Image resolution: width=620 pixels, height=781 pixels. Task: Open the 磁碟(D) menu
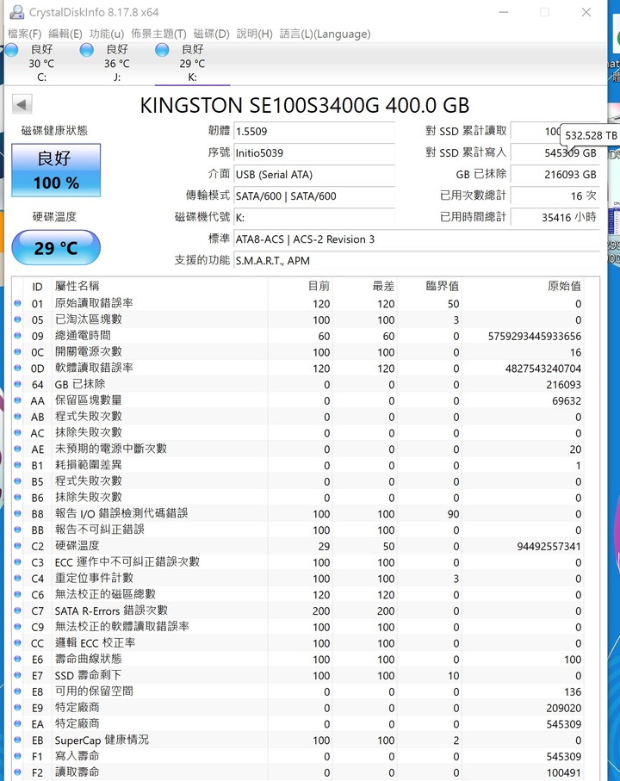(x=211, y=34)
